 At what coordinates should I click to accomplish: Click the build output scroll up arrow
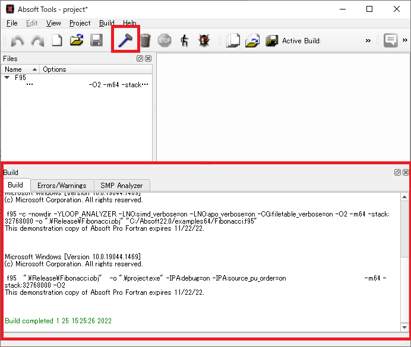click(x=404, y=197)
